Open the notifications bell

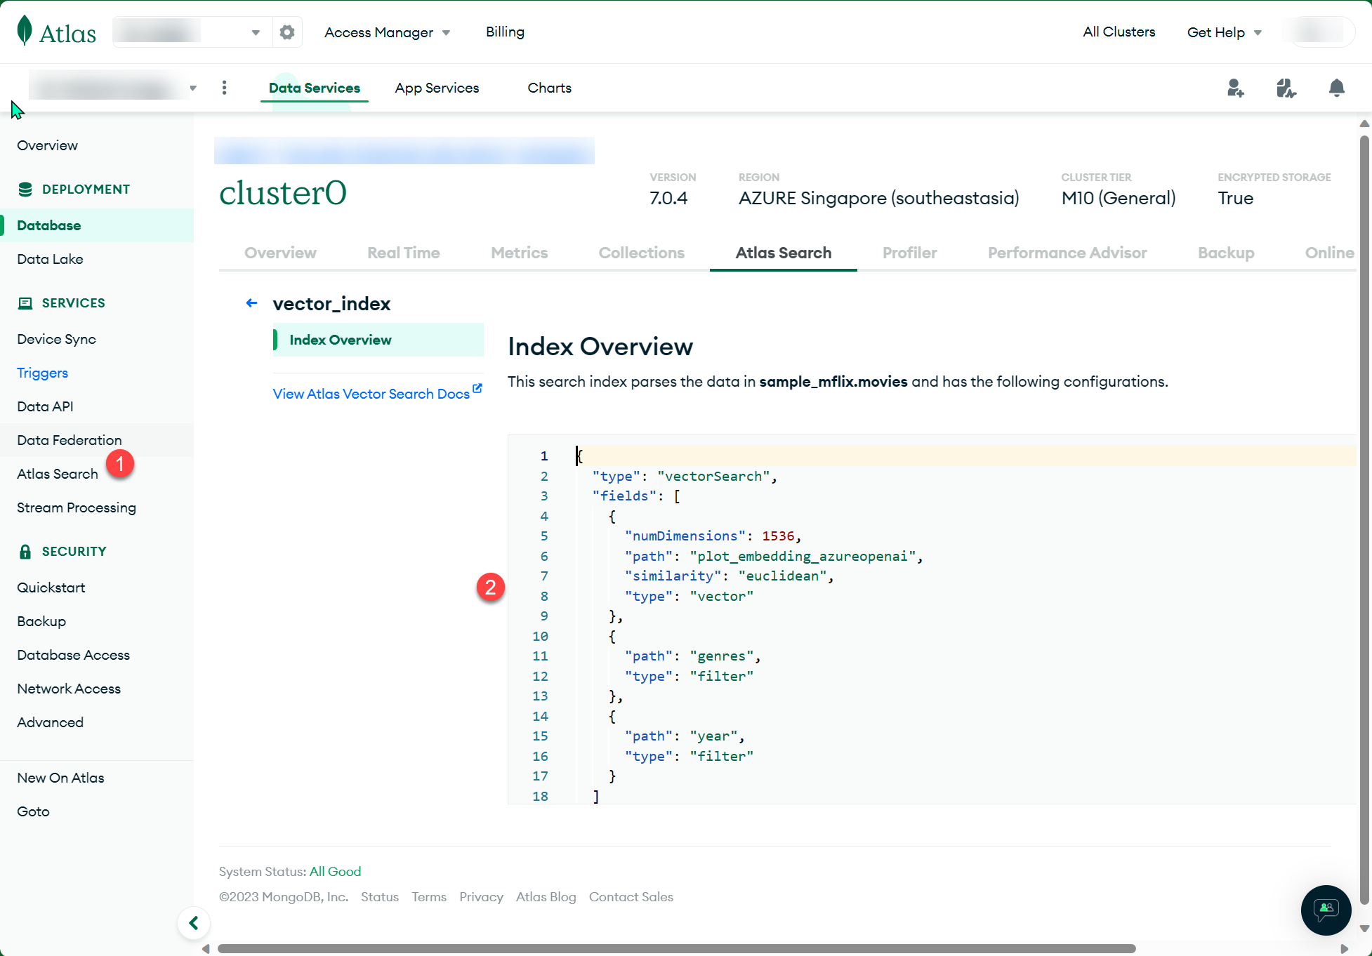click(x=1336, y=88)
